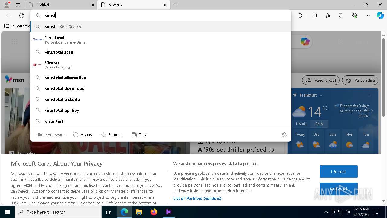
Task: Select the VirusTotal site suggestion
Action: point(161,40)
